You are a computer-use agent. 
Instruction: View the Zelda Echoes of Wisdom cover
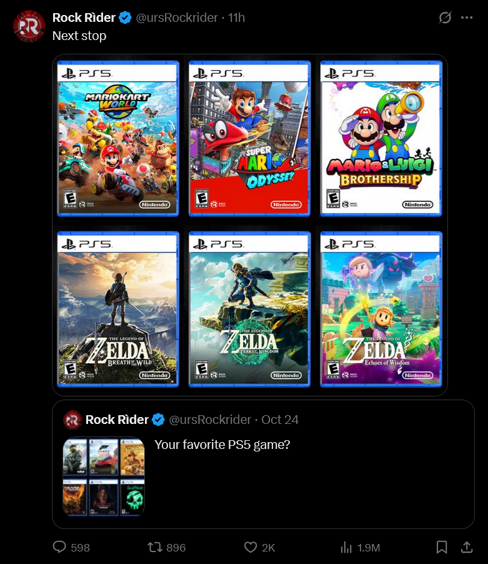(x=381, y=310)
